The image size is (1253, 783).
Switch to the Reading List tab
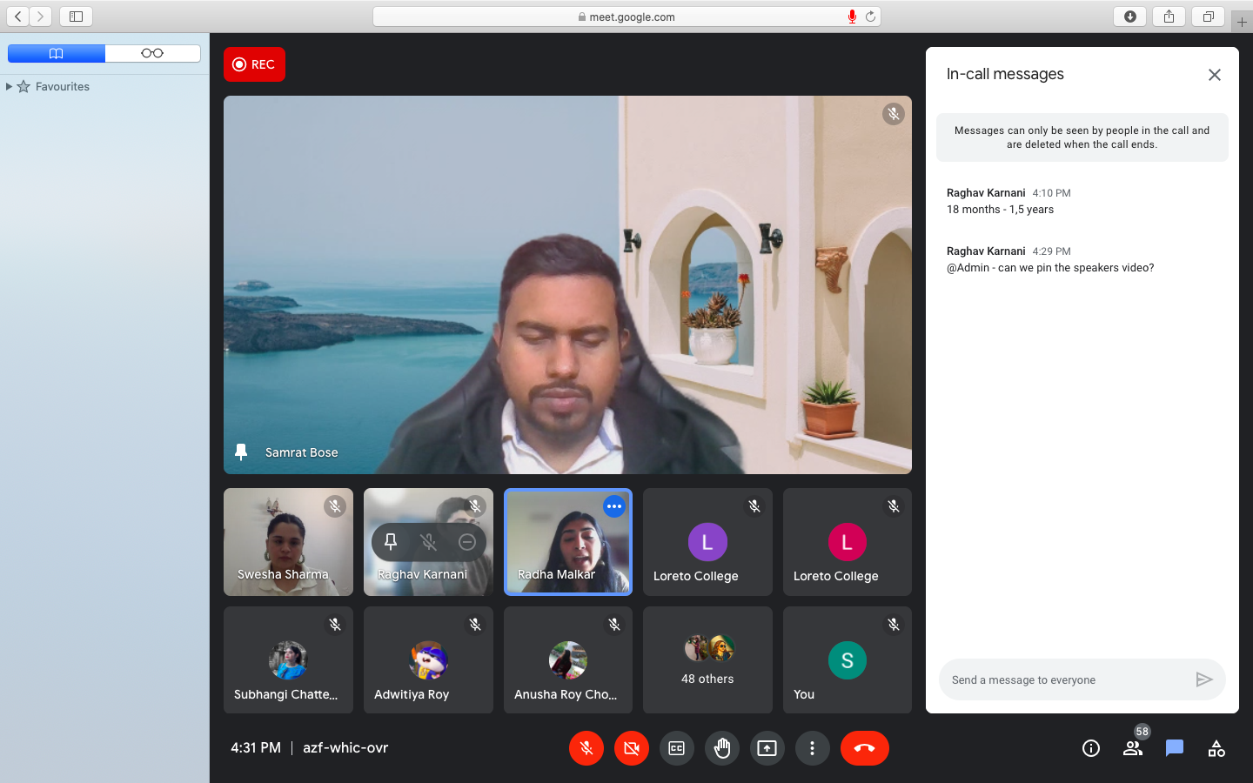152,53
